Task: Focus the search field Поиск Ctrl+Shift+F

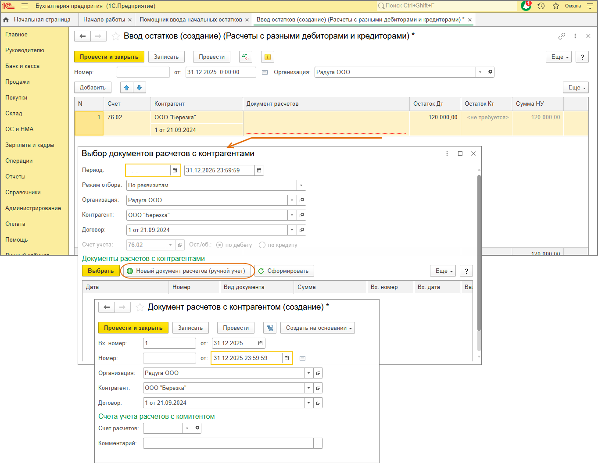Action: point(447,6)
